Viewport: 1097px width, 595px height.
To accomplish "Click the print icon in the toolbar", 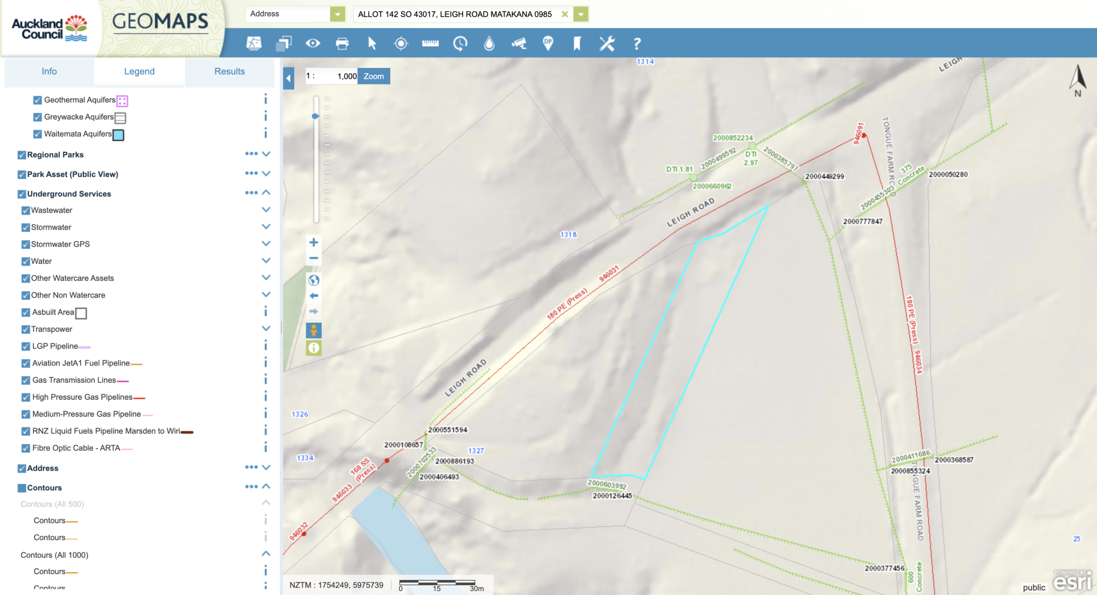I will point(342,43).
